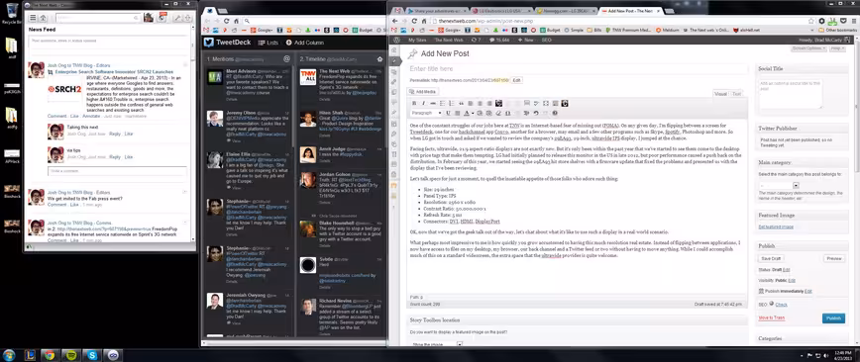The image size is (860, 362).
Task: Click the WordPress logo in admin bar
Action: [396, 40]
